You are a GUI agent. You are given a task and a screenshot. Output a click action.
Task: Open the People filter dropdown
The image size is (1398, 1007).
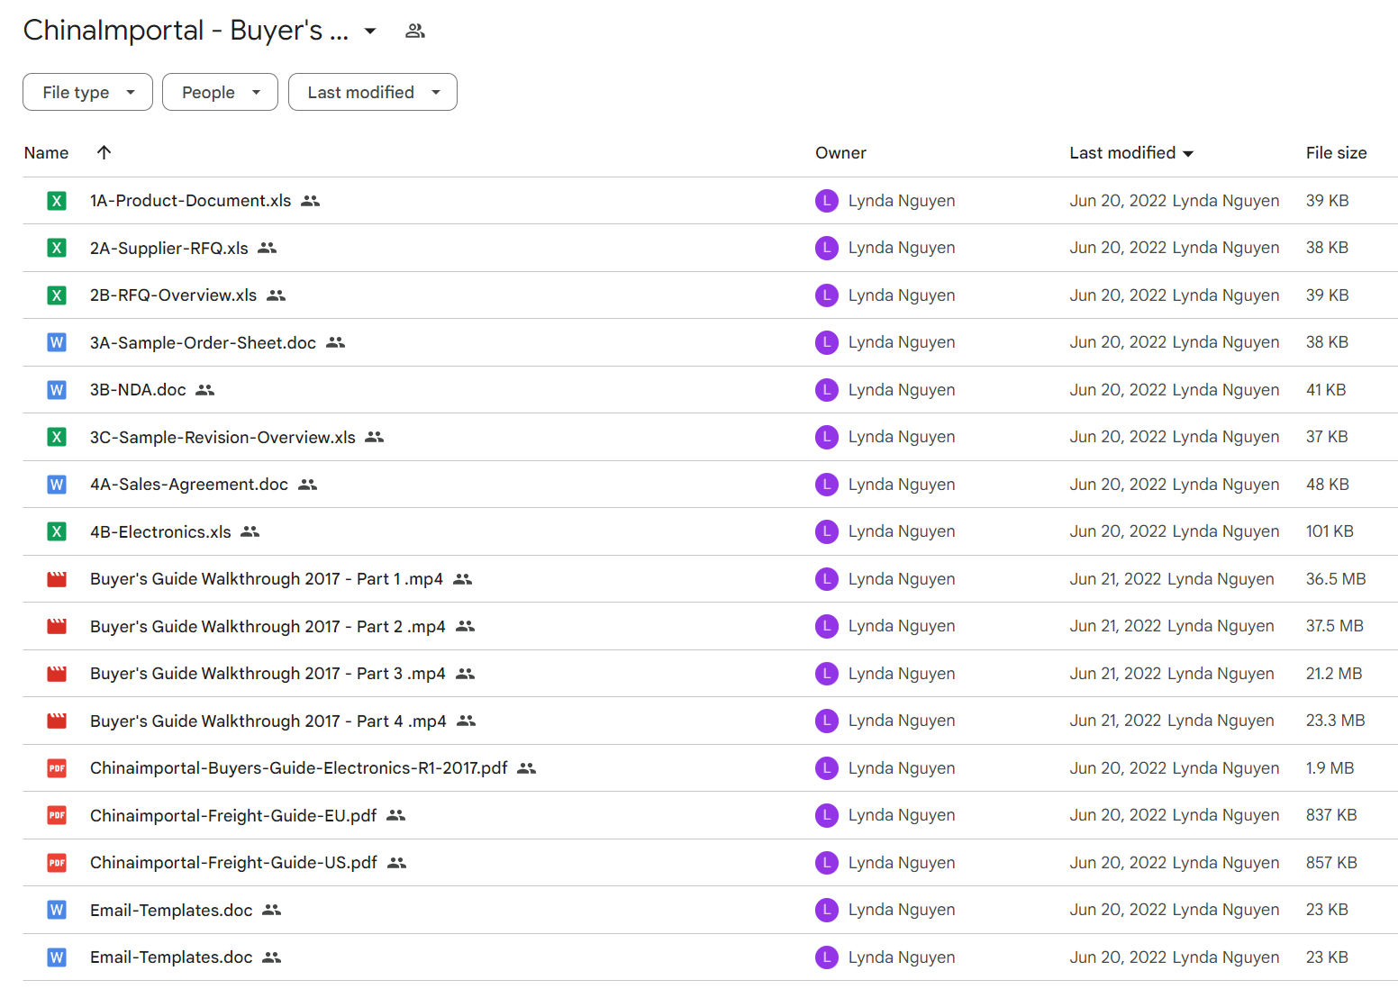pos(220,92)
